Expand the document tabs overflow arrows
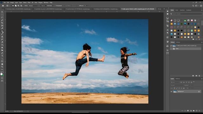Screen dimensions: 203x114 pos(164,9)
